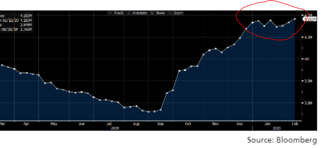
Task: Click the Dec month label
Action: click(240, 124)
